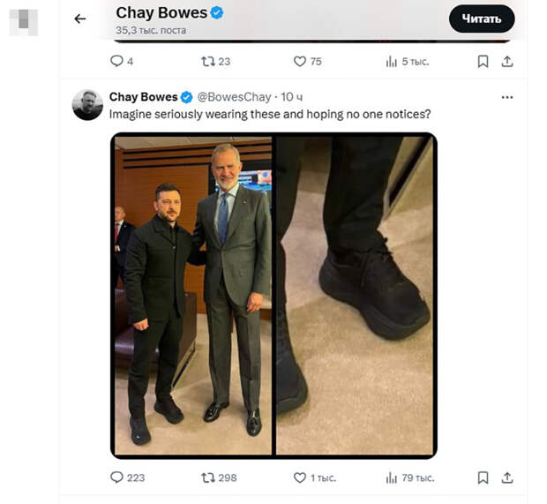Like the post with 1 тыс. likes

[x=300, y=478]
